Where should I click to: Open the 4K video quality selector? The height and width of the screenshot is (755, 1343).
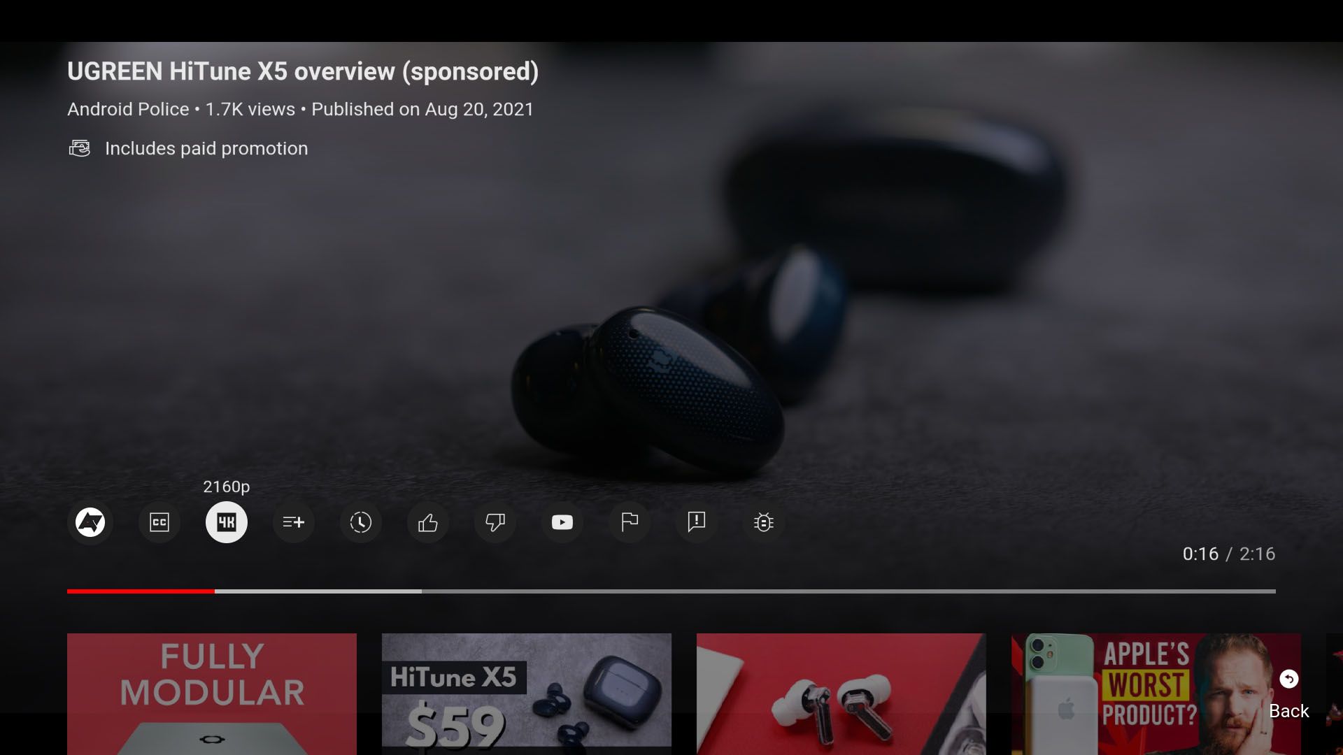click(x=226, y=522)
